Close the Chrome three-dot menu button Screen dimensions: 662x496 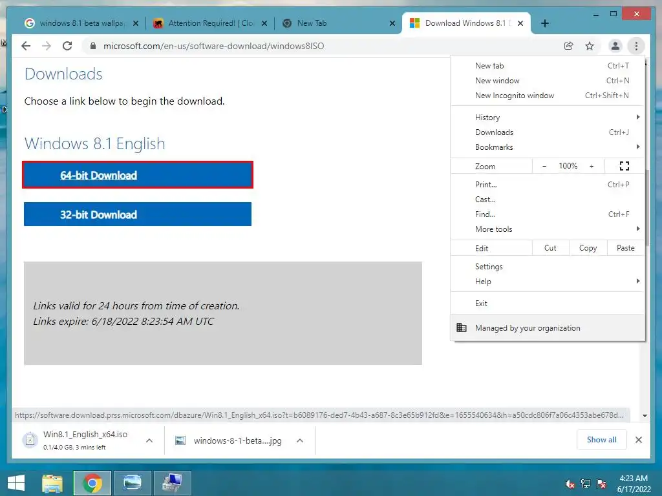click(636, 46)
